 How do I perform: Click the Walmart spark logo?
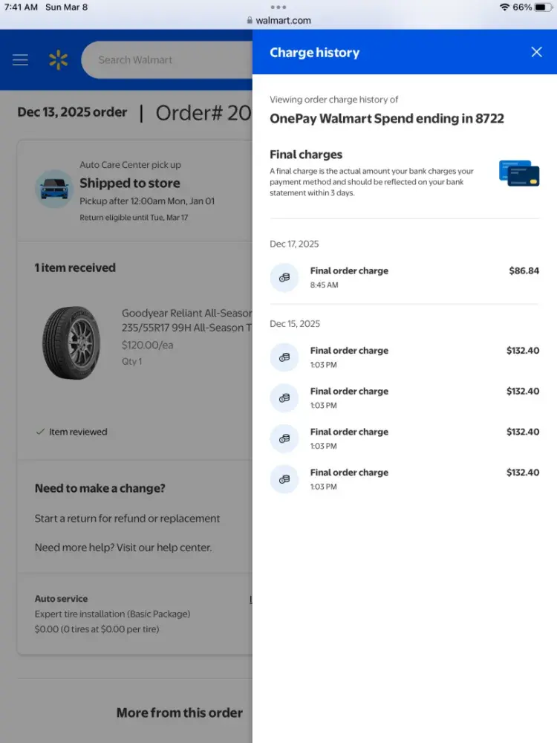point(58,60)
